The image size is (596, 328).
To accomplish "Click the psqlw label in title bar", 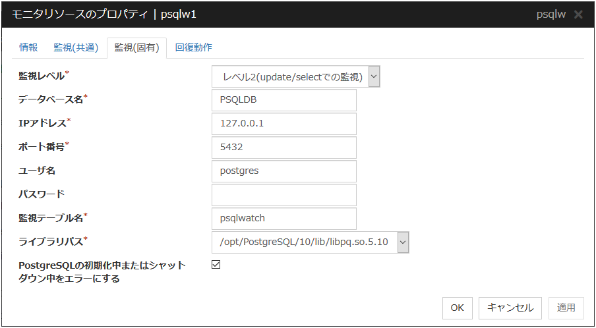I will coord(551,14).
